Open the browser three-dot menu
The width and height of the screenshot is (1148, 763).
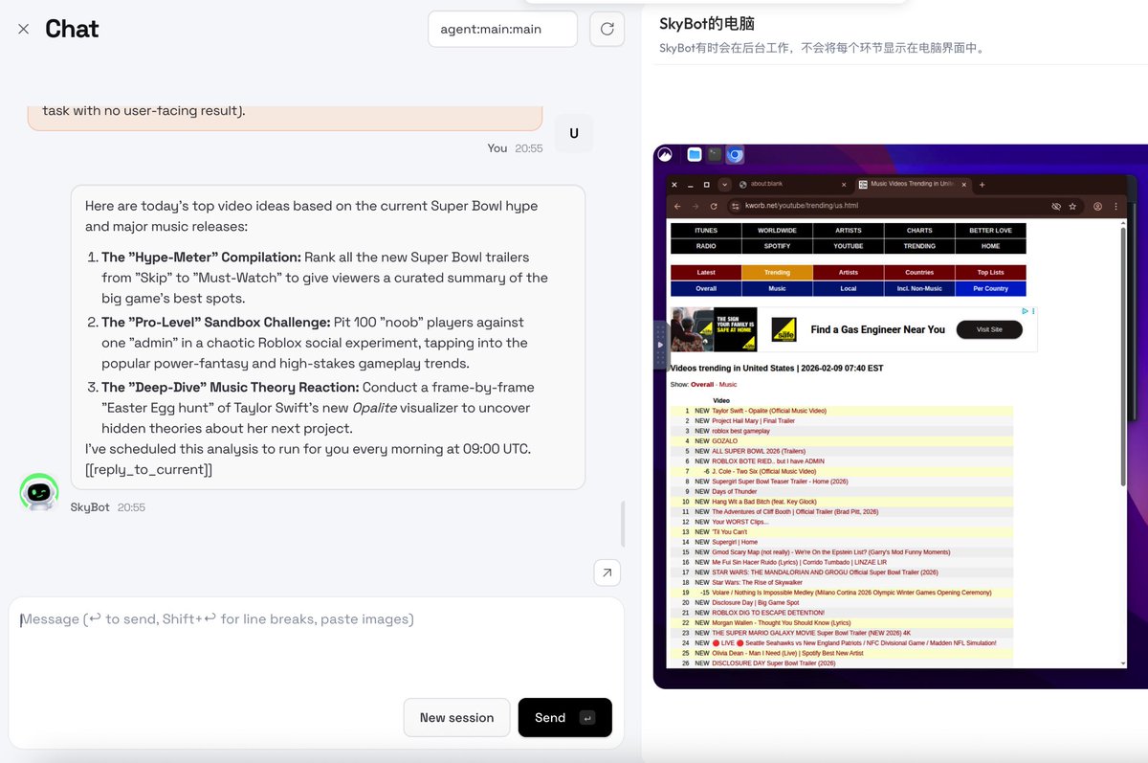coord(1115,206)
